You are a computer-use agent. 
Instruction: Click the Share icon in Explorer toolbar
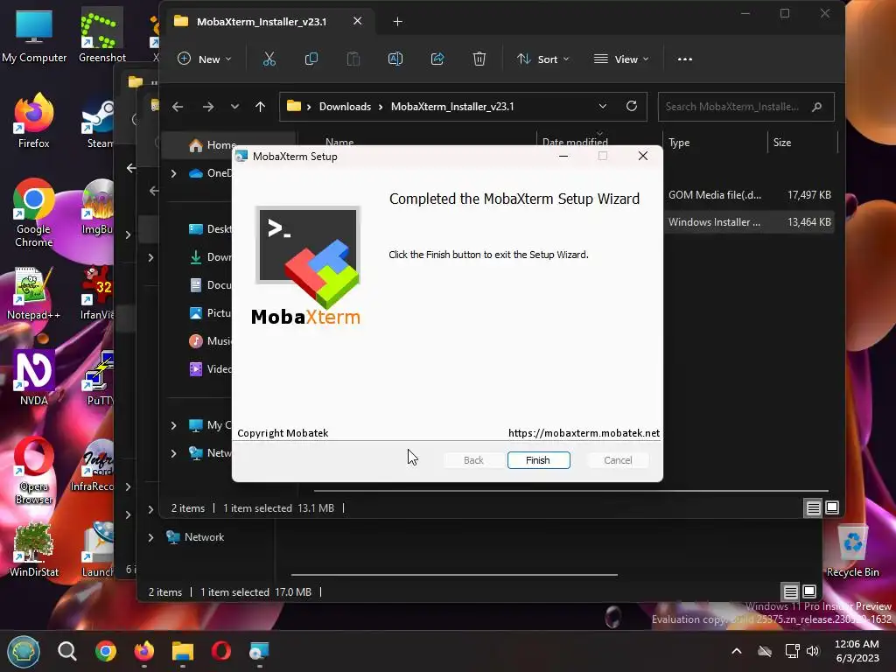437,59
